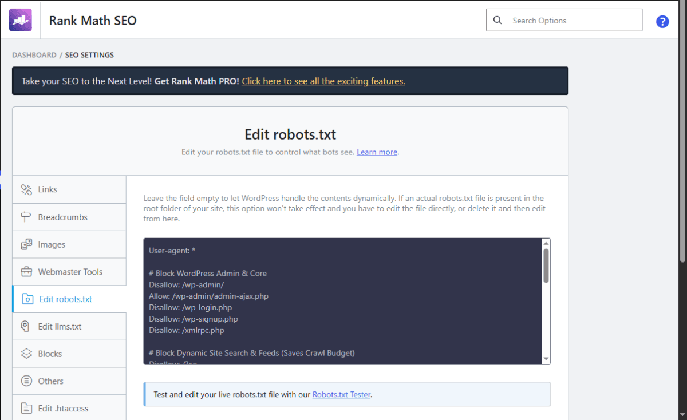This screenshot has height=420, width=687.
Task: Open the Edit llms.txt tab
Action: 69,326
